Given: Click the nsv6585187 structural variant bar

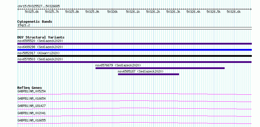Looking at the screenshot, I should [149, 74].
